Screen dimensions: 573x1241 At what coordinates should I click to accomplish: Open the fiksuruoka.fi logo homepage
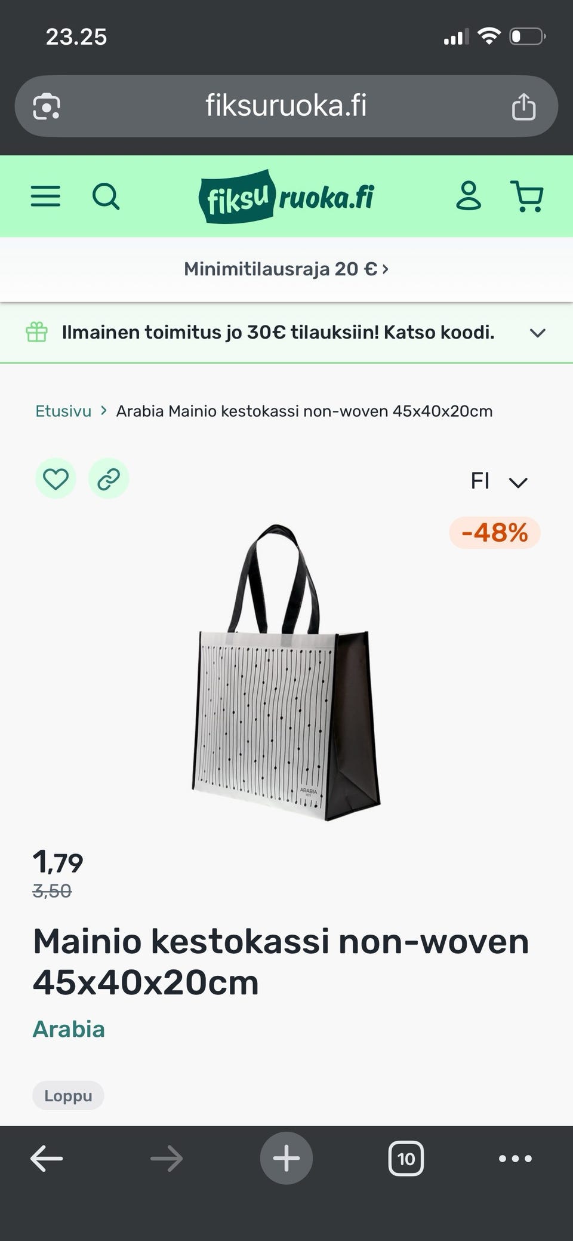coord(286,196)
